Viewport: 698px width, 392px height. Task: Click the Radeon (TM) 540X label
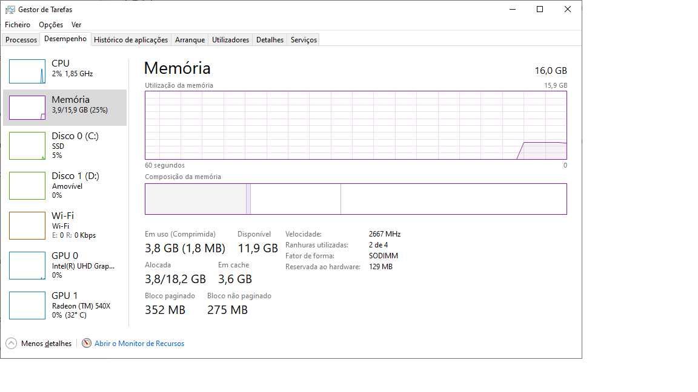[81, 306]
